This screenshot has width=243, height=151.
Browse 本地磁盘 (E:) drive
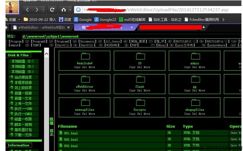24,72
